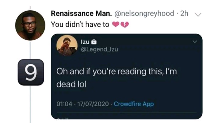
Task: Click the Izu display name
Action: [x=85, y=42]
